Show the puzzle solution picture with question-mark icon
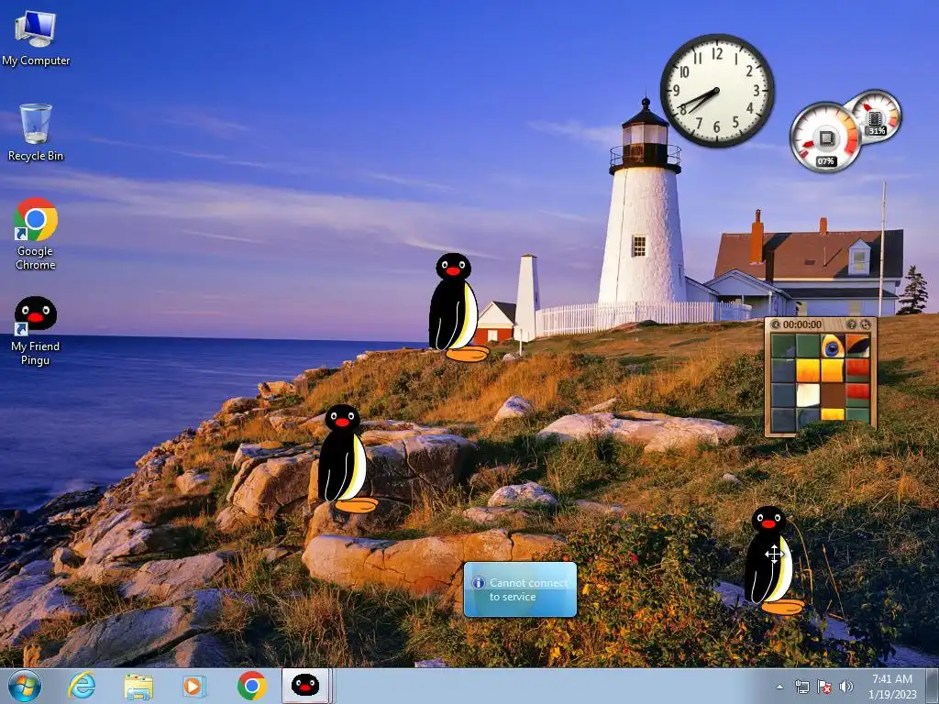Screen dimensions: 939x704 tap(851, 324)
